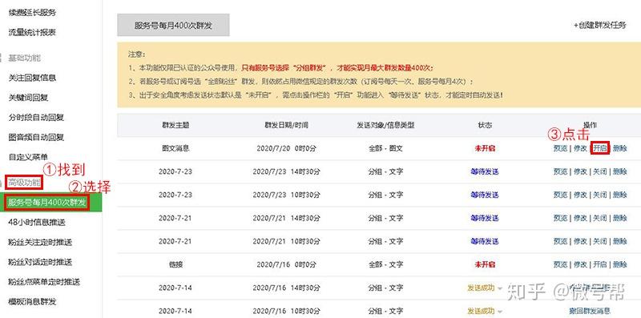The width and height of the screenshot is (641, 318).
Task: Click 撤回群发消息 in the last row
Action: pyautogui.click(x=590, y=311)
